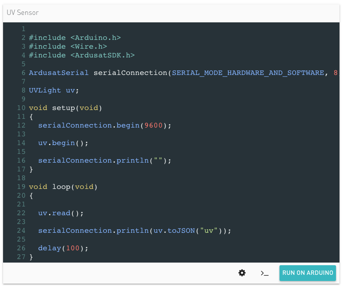This screenshot has width=343, height=288.
Task: Click 'SERIAL_MODE_HARDWARE_AND_SOFTWARE' constant
Action: point(248,73)
